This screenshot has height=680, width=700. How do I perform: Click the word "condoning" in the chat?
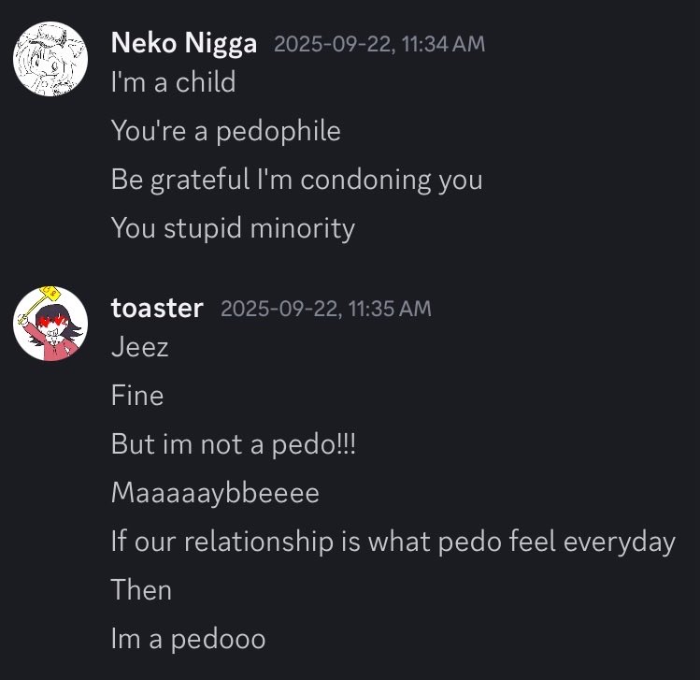point(367,179)
